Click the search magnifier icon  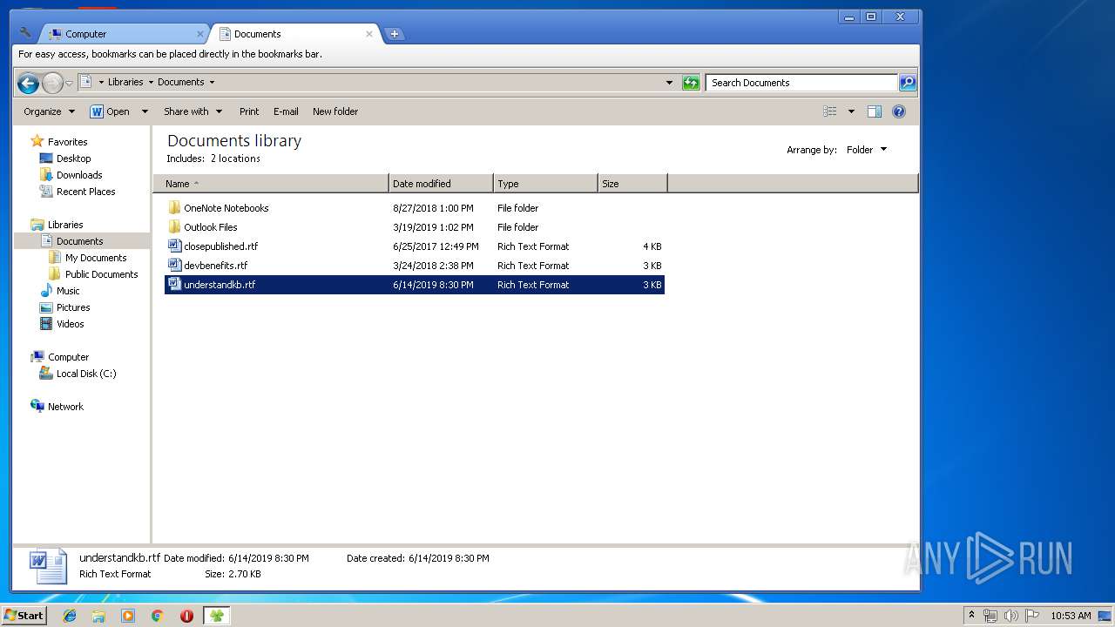pos(908,83)
